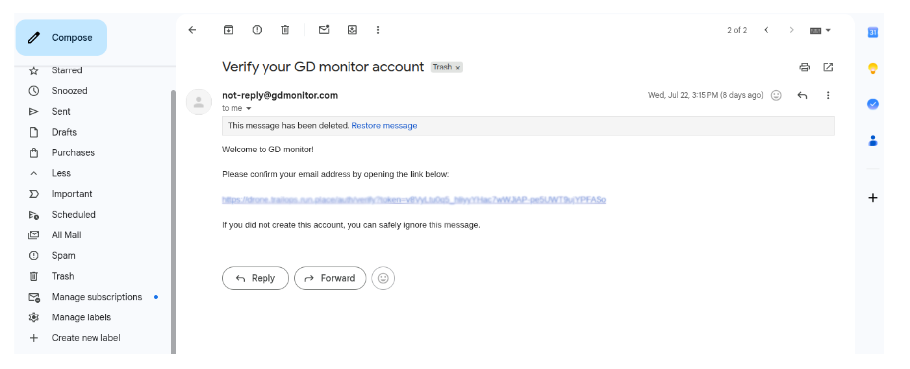Go back to the message list
This screenshot has width=910, height=369.
192,30
